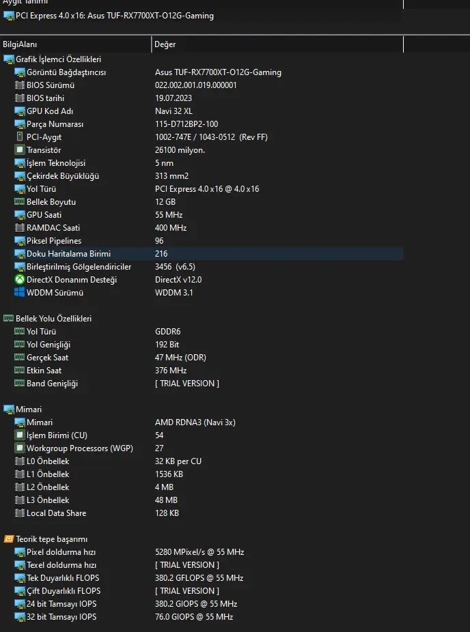470x632 pixels.
Task: Click the value 48 MB
Action: click(166, 500)
